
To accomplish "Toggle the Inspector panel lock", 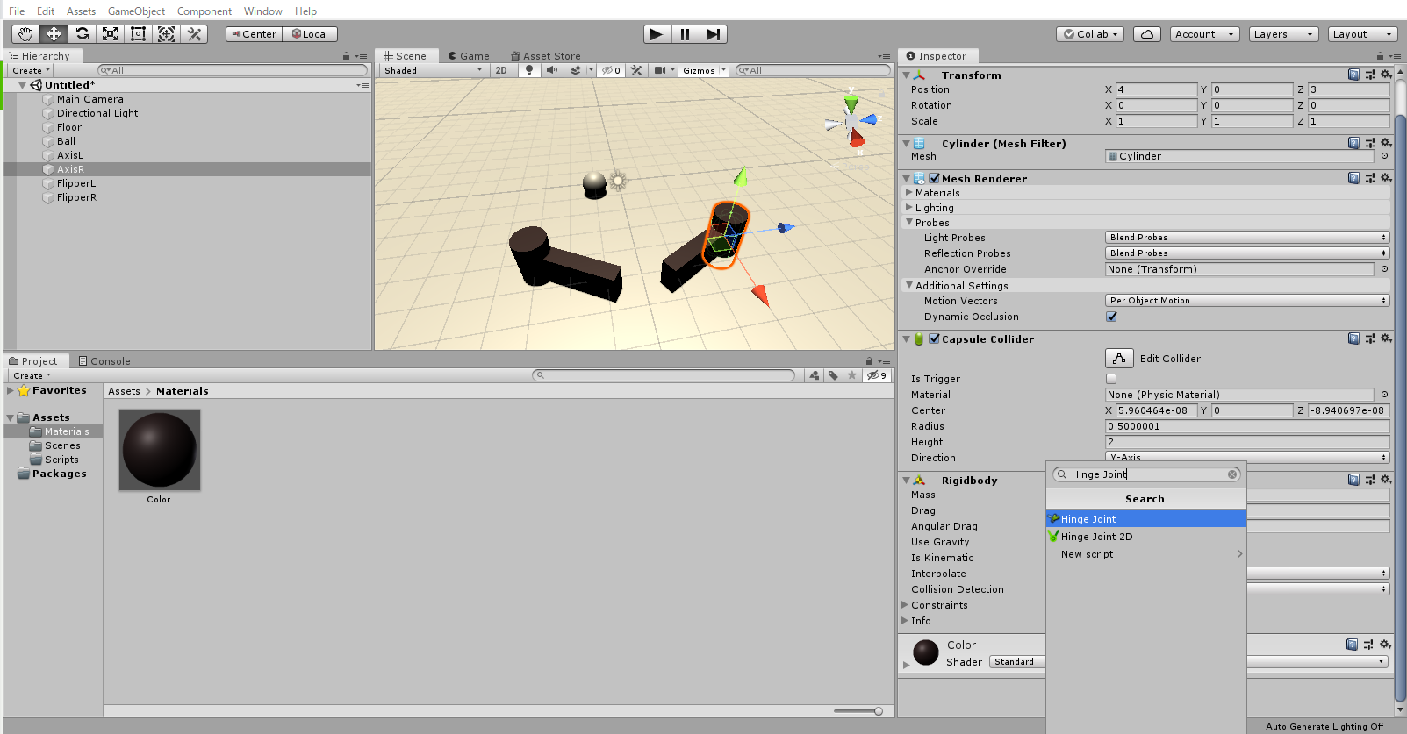I will pyautogui.click(x=1379, y=56).
